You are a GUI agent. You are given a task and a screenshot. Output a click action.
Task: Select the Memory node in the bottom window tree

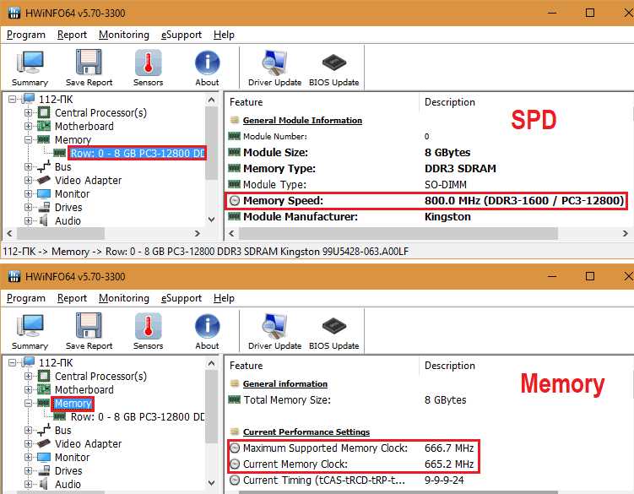click(x=73, y=404)
